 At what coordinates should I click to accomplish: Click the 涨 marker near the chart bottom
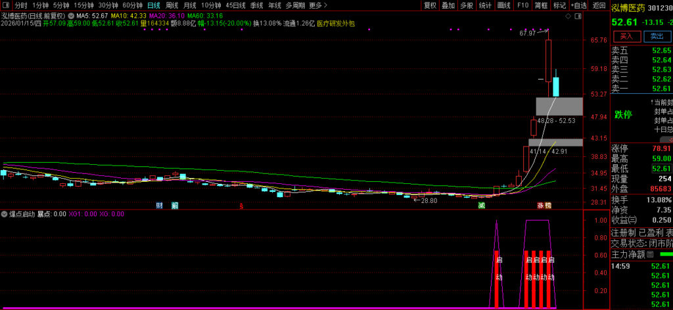540,206
